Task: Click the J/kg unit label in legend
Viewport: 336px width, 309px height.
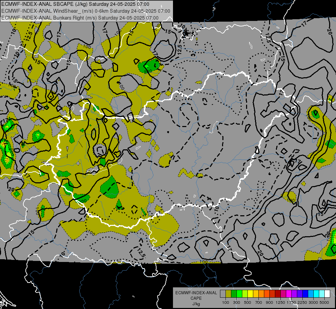Action: (x=196, y=304)
